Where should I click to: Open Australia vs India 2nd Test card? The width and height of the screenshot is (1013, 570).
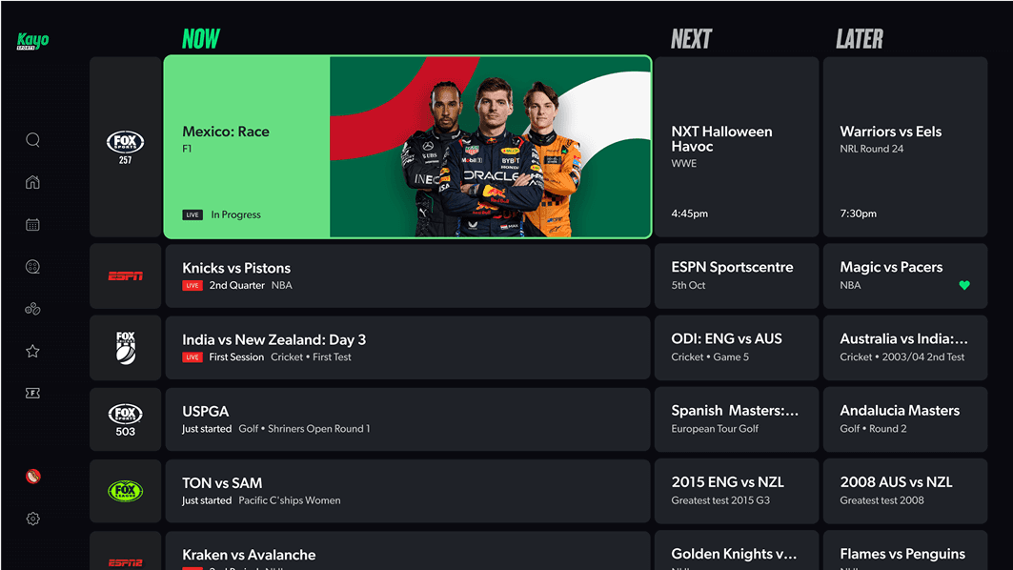coord(905,348)
